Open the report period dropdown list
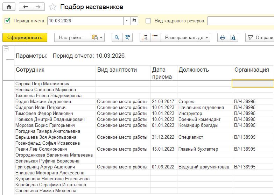274x195 pixels. click(x=127, y=21)
